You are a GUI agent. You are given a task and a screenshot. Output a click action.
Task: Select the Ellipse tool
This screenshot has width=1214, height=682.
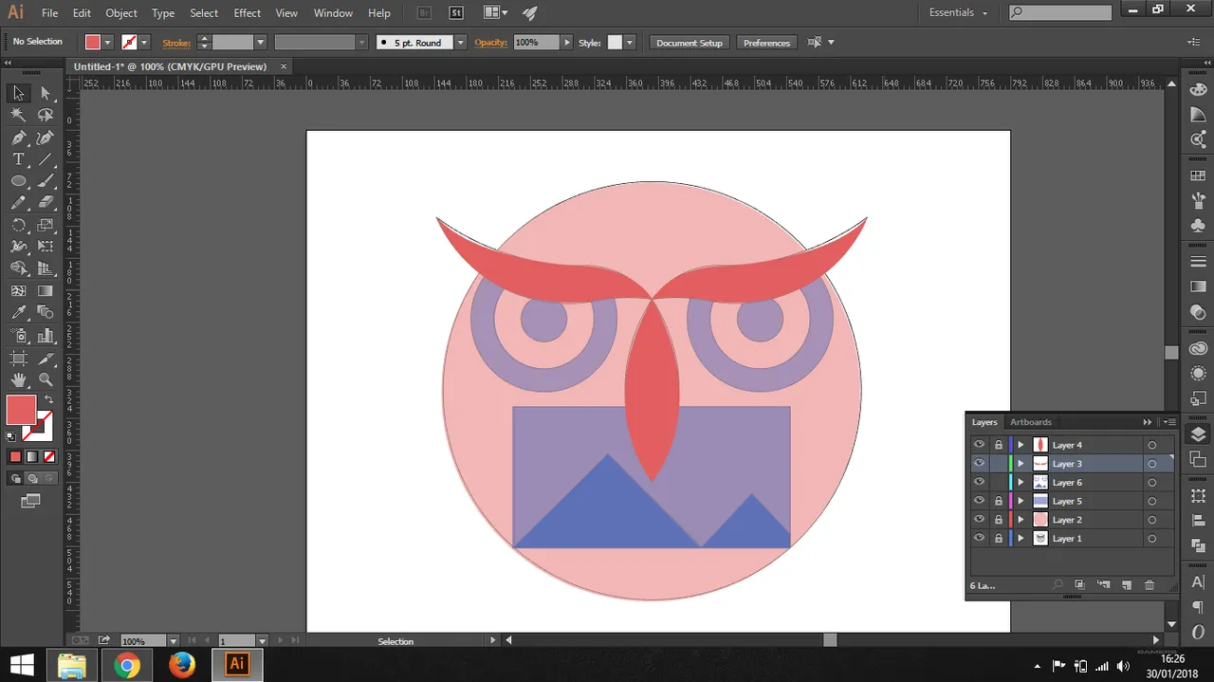18,181
